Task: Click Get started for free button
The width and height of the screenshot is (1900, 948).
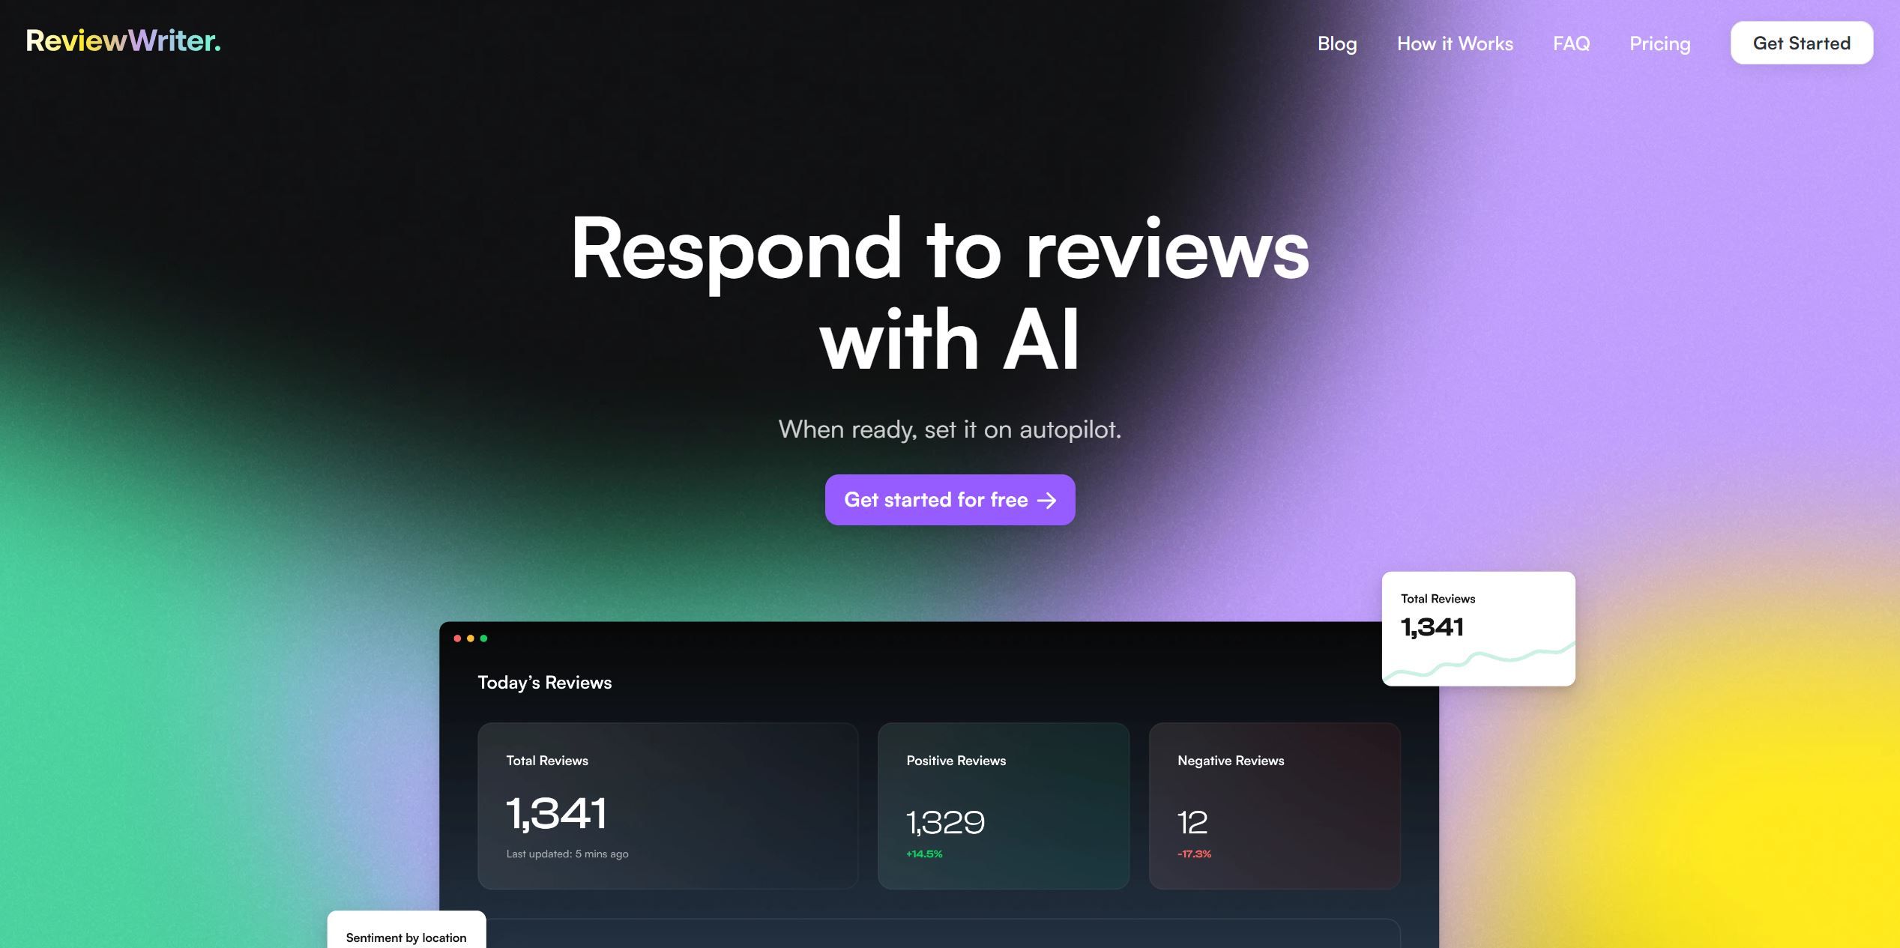Action: 949,499
